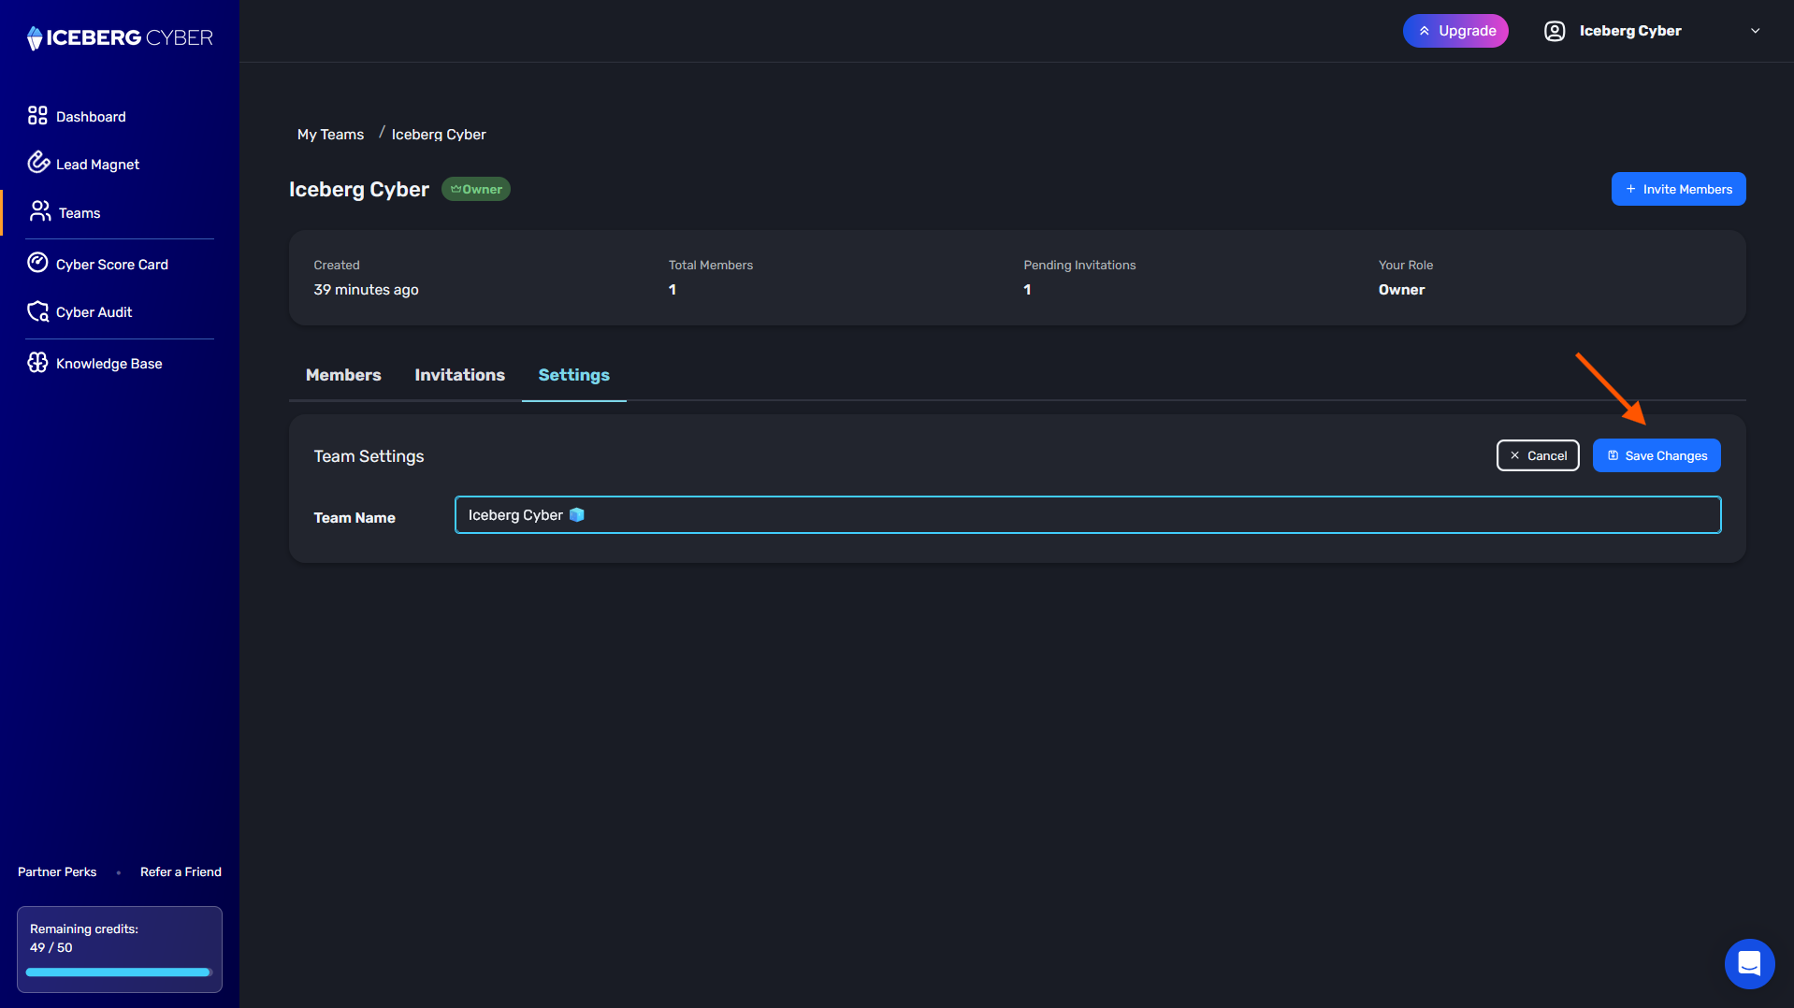The height and width of the screenshot is (1008, 1794).
Task: Click the remaining credits progress bar
Action: pos(120,972)
